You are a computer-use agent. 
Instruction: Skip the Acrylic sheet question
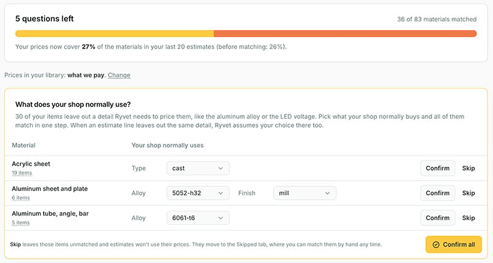click(x=468, y=168)
